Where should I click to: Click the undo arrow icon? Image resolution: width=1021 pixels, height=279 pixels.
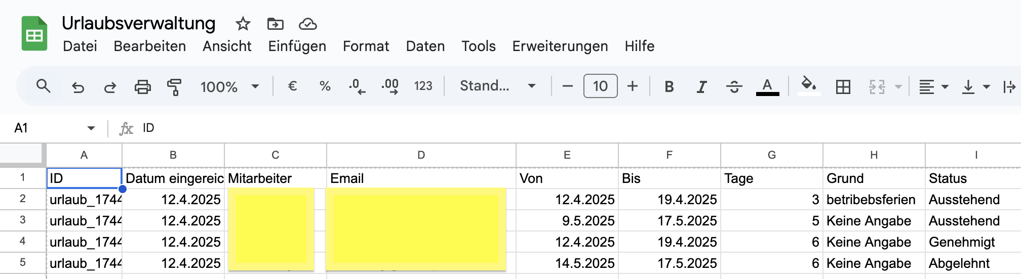point(77,87)
